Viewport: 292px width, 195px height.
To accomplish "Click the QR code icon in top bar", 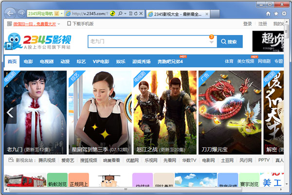I will pos(9,24).
